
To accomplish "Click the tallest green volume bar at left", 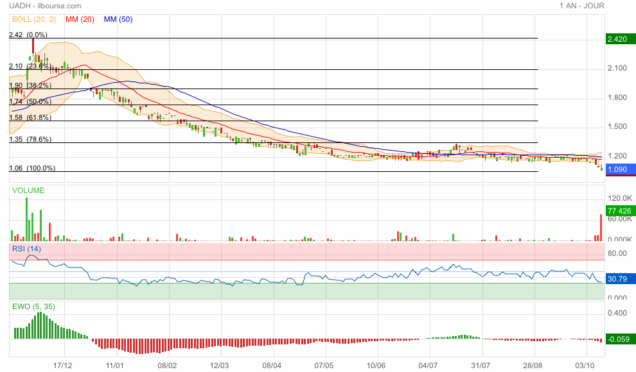I will [x=27, y=219].
